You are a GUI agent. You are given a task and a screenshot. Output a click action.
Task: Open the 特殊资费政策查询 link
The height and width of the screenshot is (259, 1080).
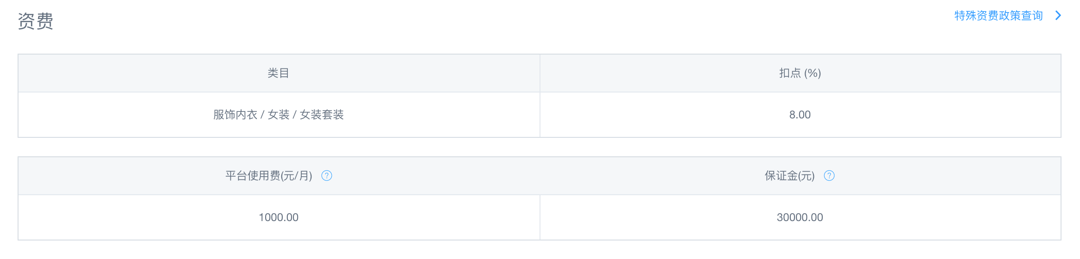tap(999, 16)
